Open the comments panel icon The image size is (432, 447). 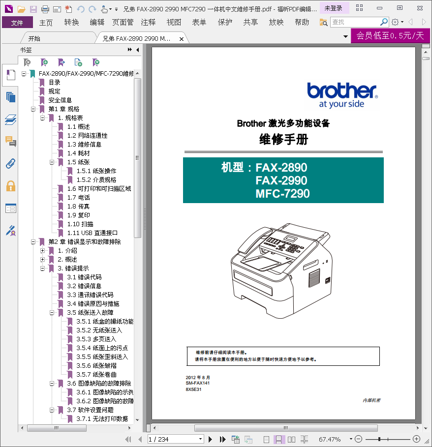[x=11, y=141]
